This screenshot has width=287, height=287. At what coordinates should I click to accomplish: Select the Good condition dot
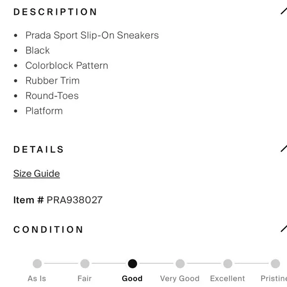(x=133, y=264)
